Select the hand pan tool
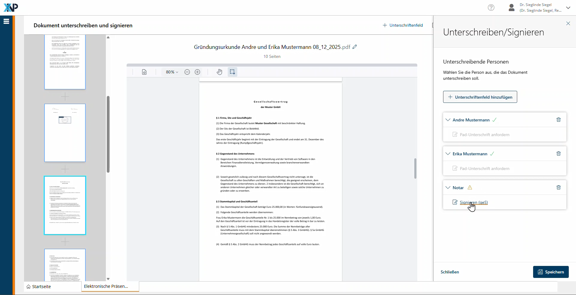Screen dimensions: 576x295 pyautogui.click(x=220, y=72)
